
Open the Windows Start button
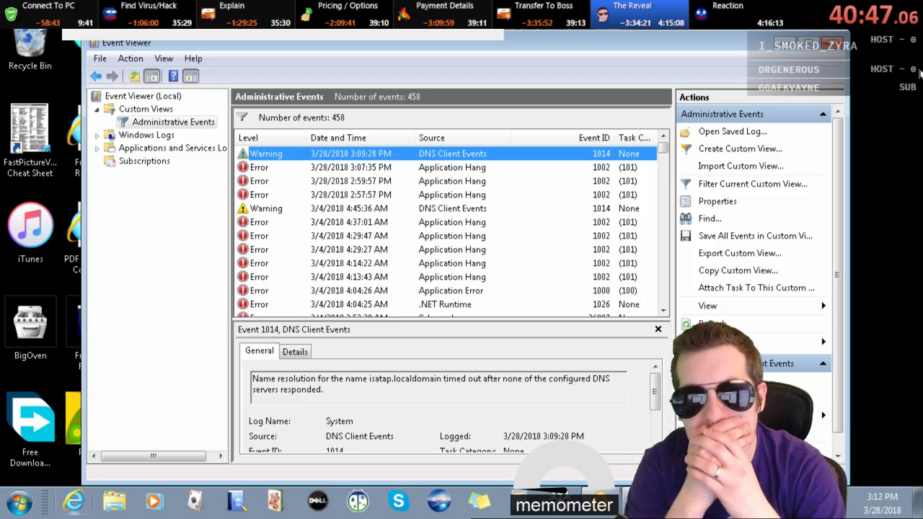tap(19, 502)
